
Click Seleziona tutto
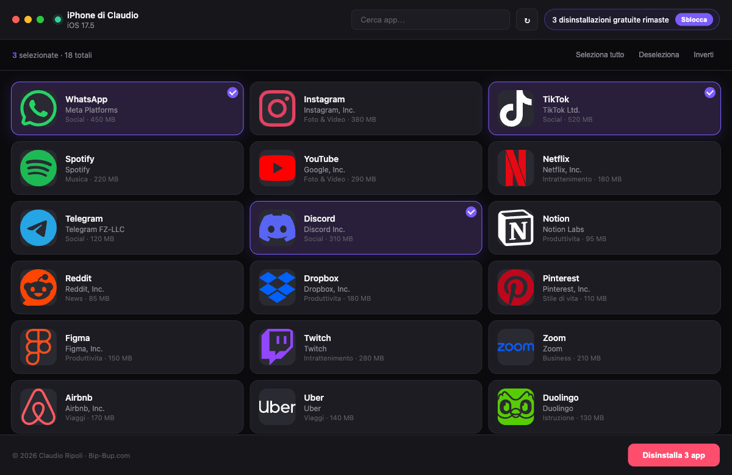600,55
